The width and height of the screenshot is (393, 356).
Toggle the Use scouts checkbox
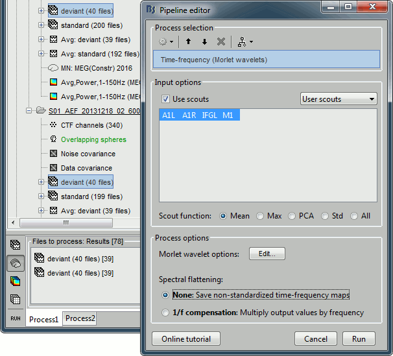(166, 99)
